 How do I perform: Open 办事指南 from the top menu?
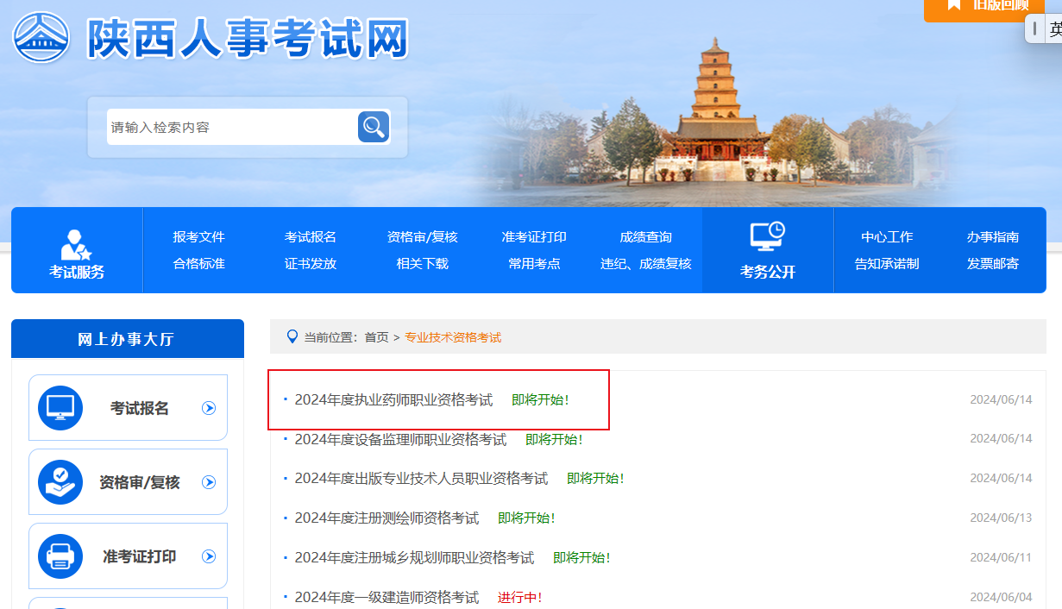[992, 237]
